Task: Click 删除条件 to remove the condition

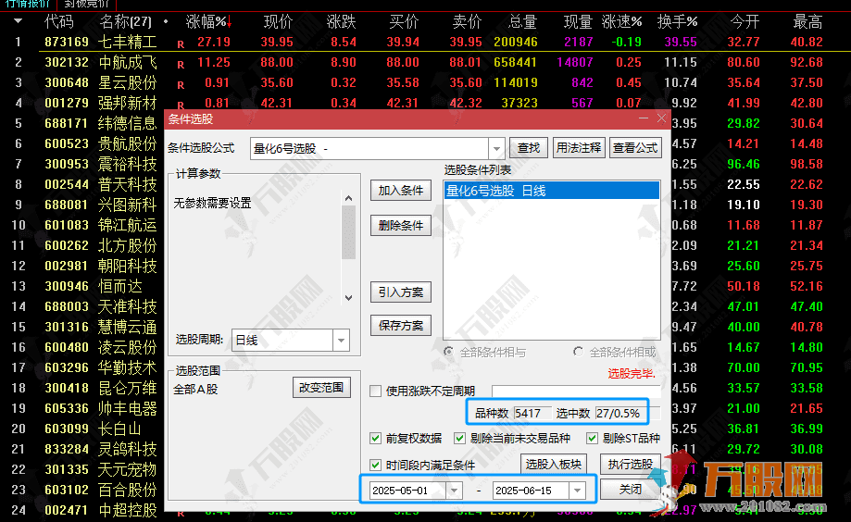Action: [x=401, y=225]
